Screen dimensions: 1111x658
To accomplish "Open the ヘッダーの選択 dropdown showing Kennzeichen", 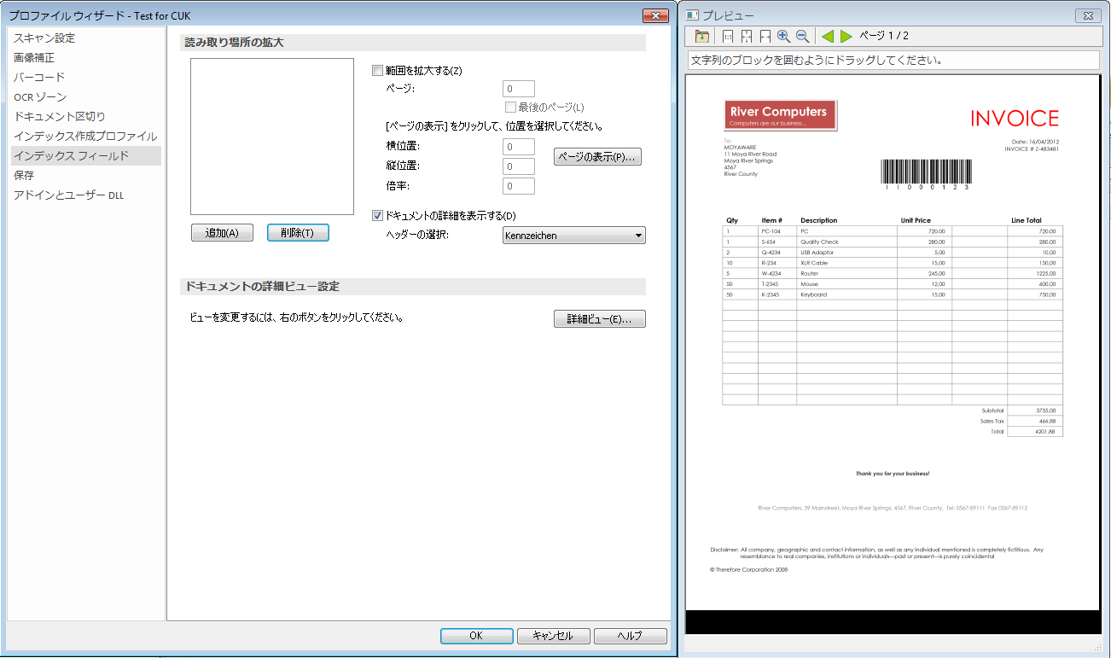I will (x=574, y=236).
